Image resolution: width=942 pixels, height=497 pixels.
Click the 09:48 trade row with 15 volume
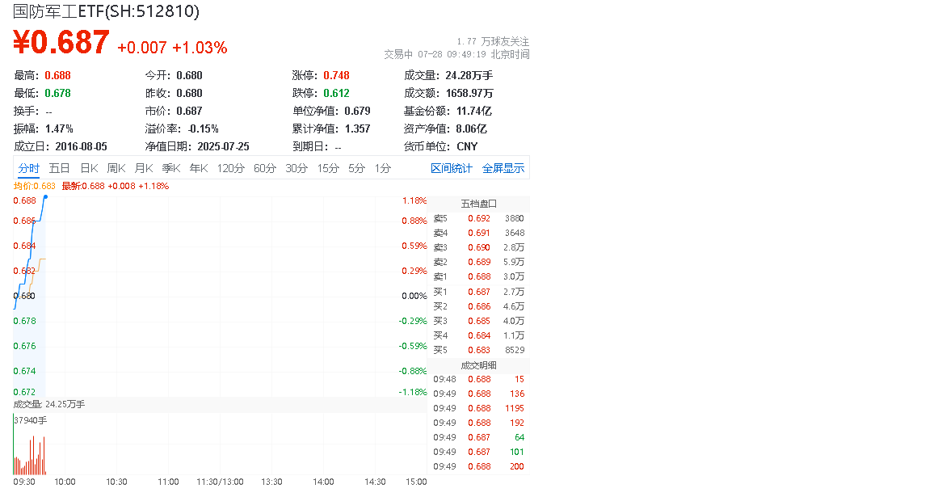tap(479, 379)
